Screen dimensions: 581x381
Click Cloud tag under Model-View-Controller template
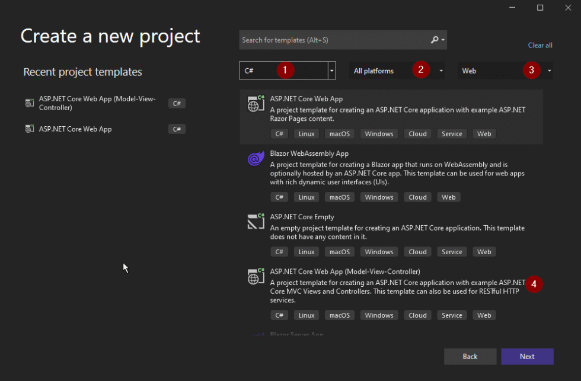(x=417, y=315)
